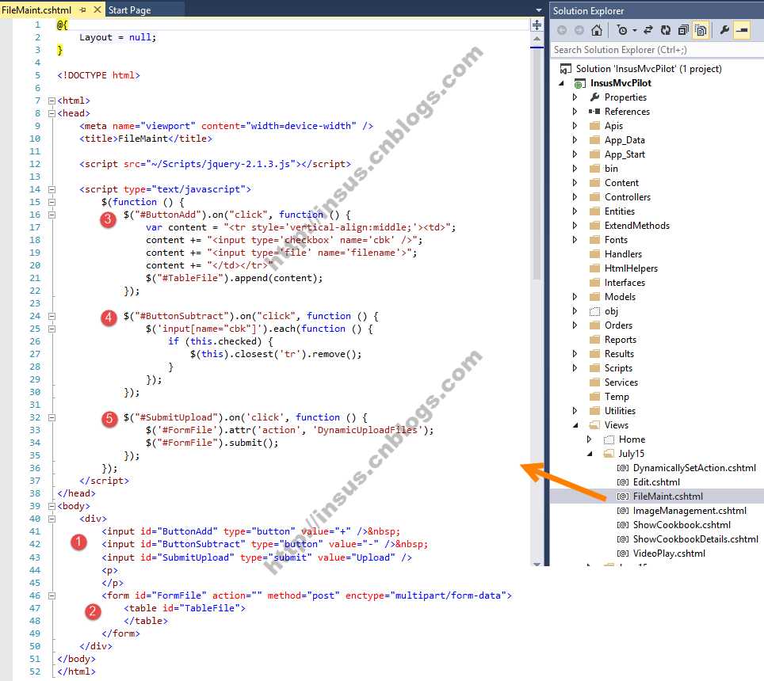Select ShowCookbook.cshtml in the tree

[x=682, y=525]
